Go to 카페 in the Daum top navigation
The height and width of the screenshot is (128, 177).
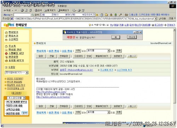(121, 25)
